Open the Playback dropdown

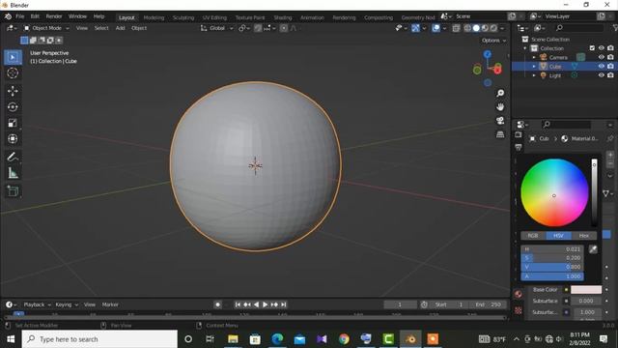pos(37,304)
